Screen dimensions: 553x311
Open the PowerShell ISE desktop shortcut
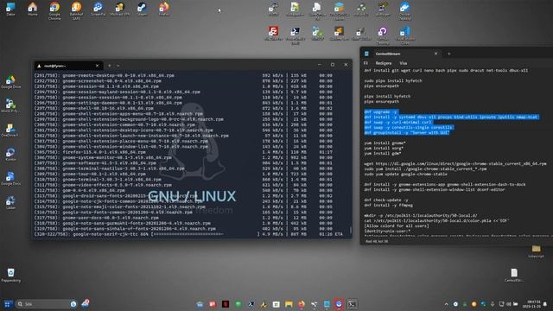point(296,35)
